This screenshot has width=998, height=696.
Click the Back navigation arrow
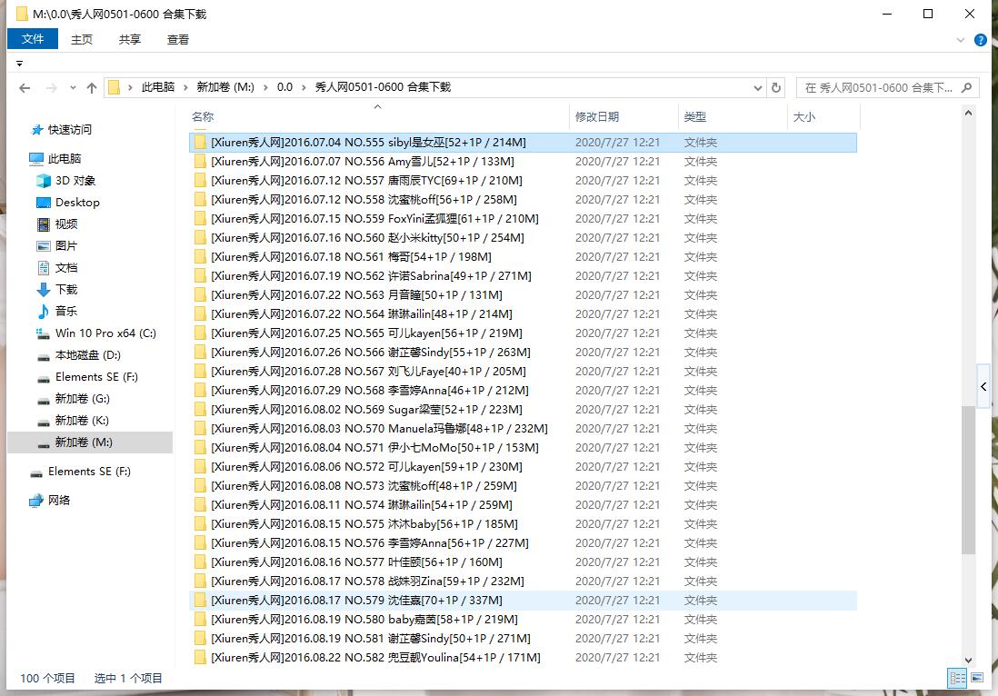[25, 88]
